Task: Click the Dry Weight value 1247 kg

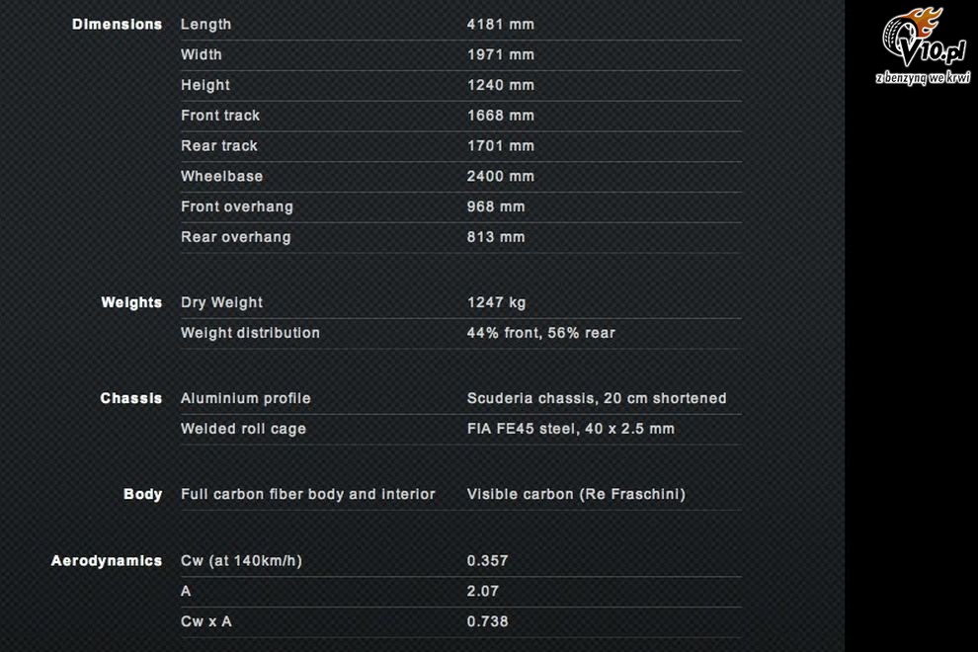Action: click(497, 302)
